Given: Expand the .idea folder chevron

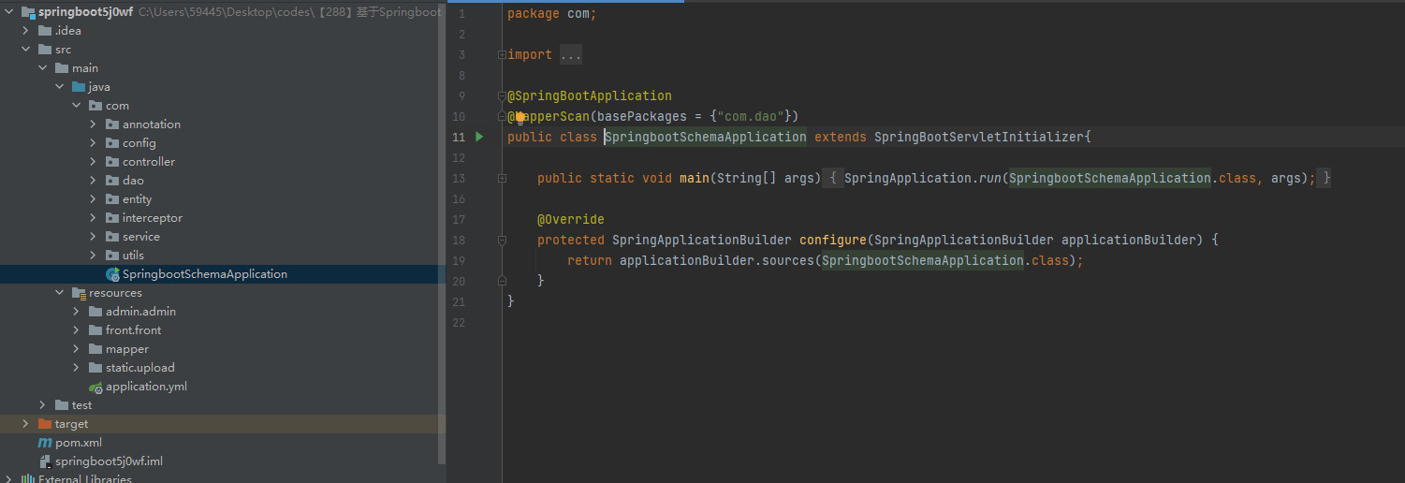Looking at the screenshot, I should tap(26, 31).
